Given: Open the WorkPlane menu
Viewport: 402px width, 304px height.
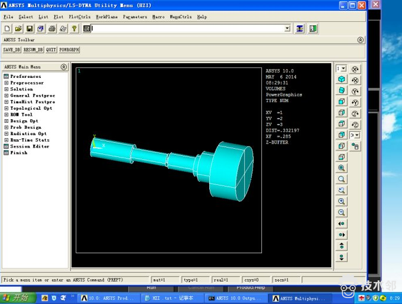Looking at the screenshot, I should point(106,17).
